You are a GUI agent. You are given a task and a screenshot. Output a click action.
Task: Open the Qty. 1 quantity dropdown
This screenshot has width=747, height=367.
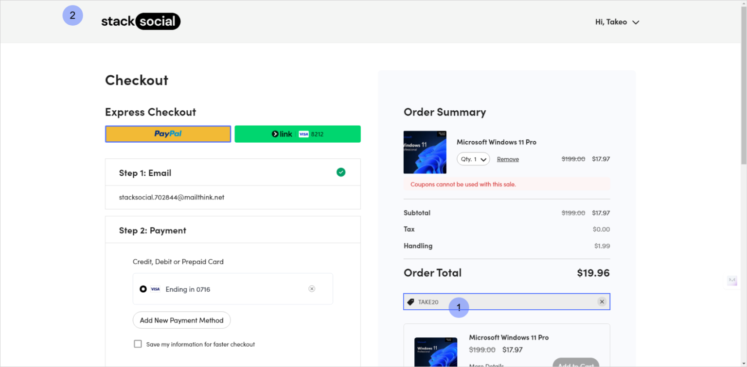coord(473,159)
